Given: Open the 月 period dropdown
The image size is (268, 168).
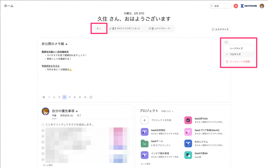Looking at the screenshot, I should pos(99,28).
